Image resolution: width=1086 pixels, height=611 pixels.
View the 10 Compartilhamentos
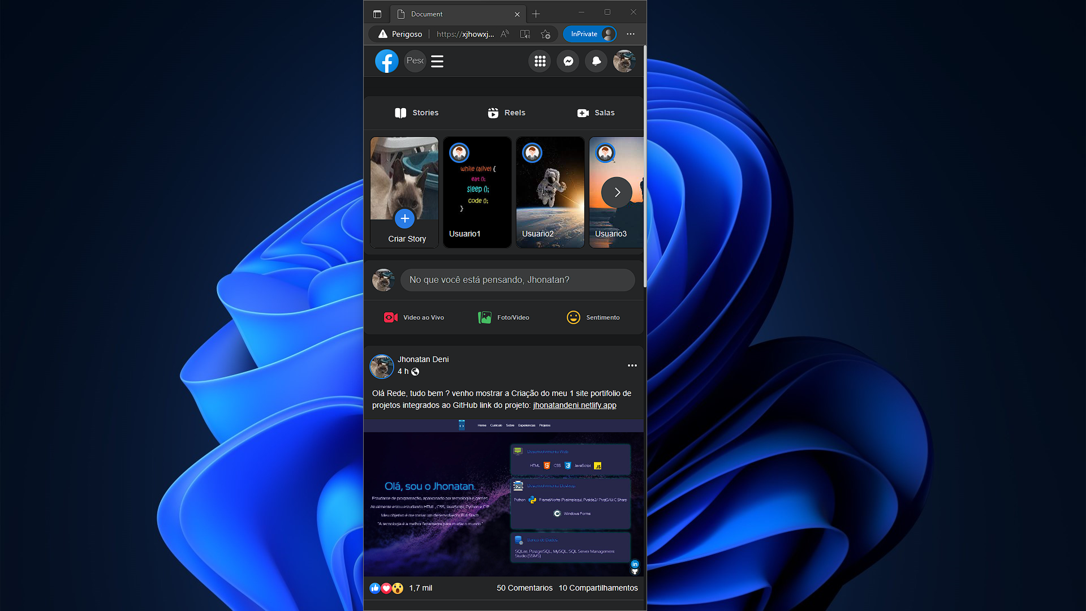click(x=598, y=588)
